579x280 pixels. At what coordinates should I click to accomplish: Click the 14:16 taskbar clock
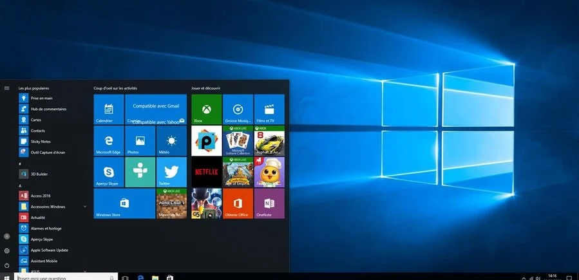pyautogui.click(x=553, y=277)
